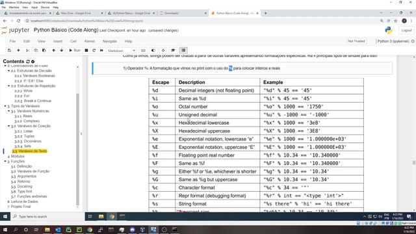Viewport: 416px width, 234px height.
Task: Open the Navigate menu
Action: pos(110,41)
